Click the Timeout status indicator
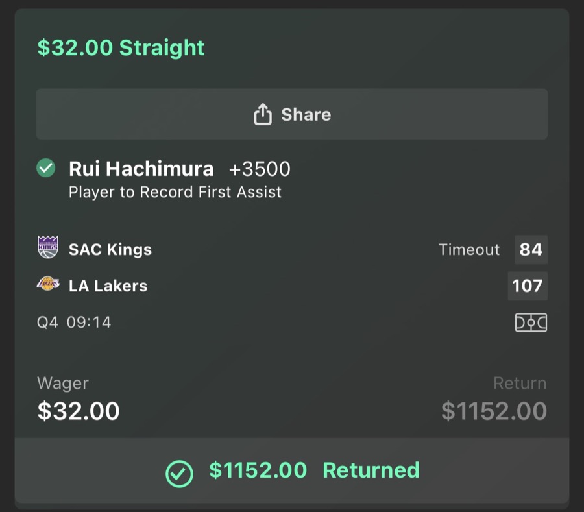Screen dimensions: 584x512 [468, 249]
